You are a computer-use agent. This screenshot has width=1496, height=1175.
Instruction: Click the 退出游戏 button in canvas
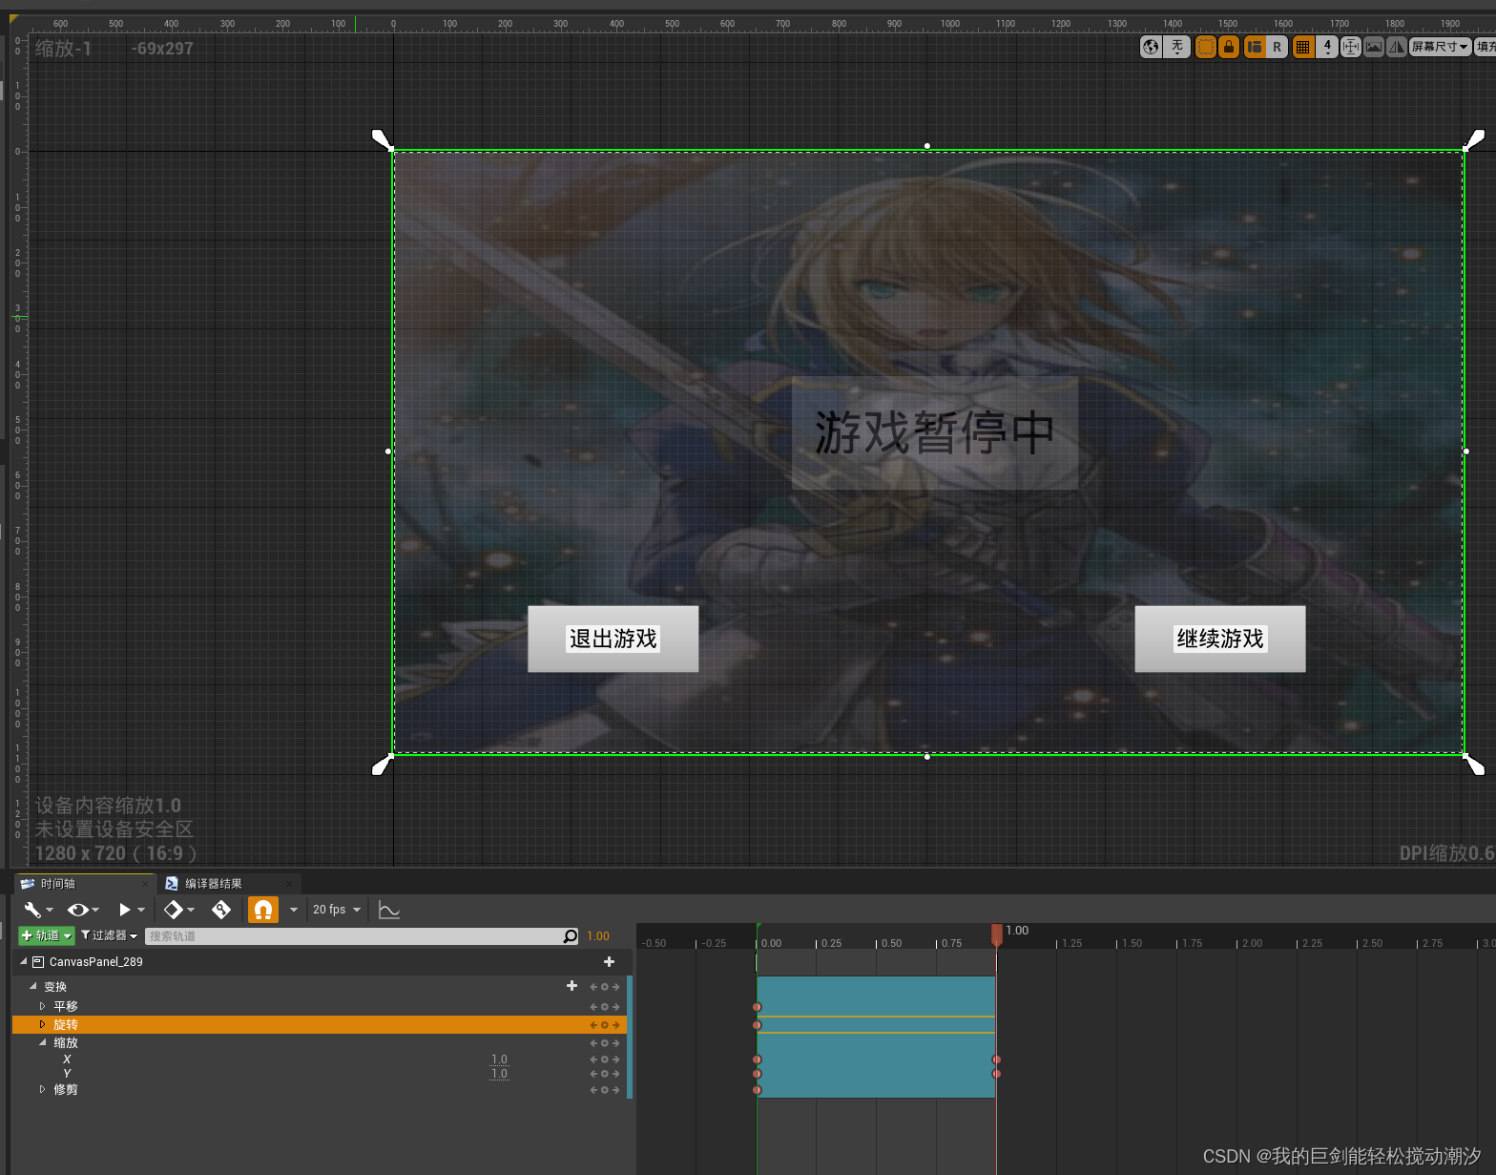click(x=613, y=639)
